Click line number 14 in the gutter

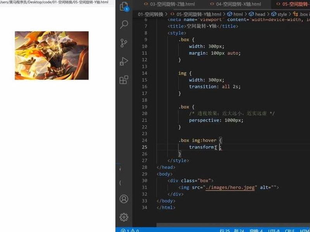point(145,73)
